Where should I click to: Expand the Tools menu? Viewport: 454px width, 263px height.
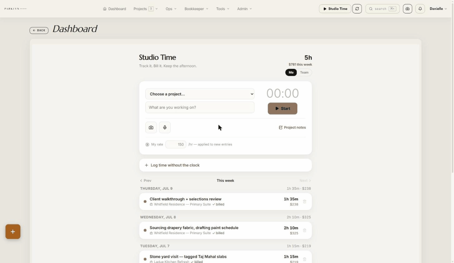[x=223, y=9]
